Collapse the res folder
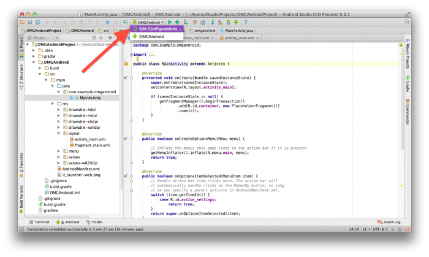This screenshot has width=429, height=257. pyautogui.click(x=52, y=104)
